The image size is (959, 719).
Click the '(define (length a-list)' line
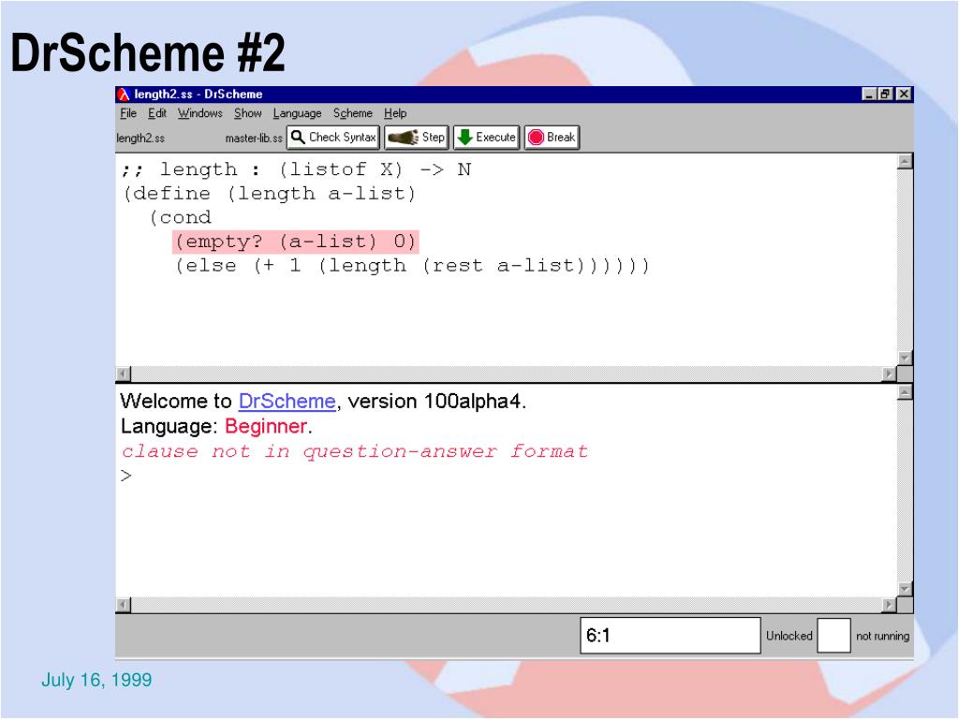click(269, 194)
